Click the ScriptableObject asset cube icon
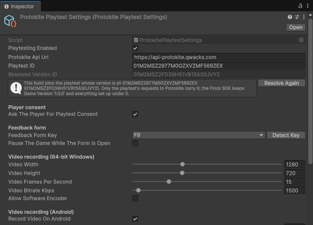The width and height of the screenshot is (313, 225). tap(10, 21)
